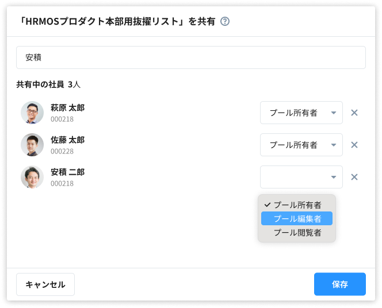Screen dimensions: 382x308
Task: Select the checked プール所有者 menu option
Action: pos(297,205)
